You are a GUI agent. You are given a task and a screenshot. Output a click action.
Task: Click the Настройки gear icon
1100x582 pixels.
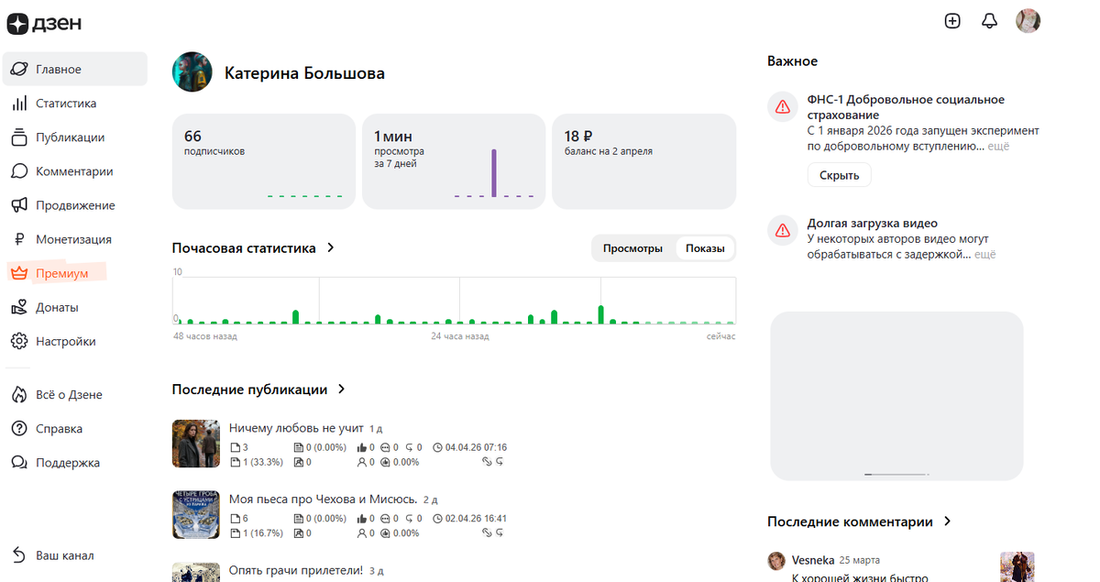click(x=19, y=341)
